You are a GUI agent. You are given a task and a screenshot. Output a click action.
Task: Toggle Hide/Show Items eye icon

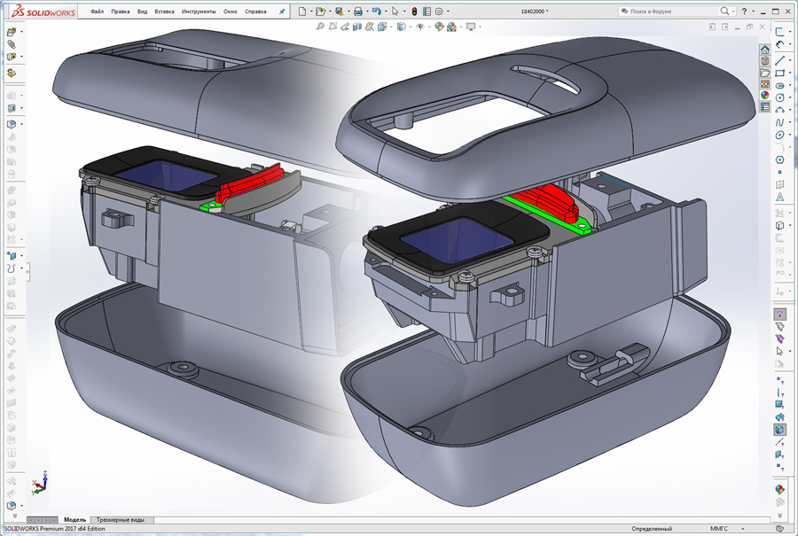click(420, 26)
